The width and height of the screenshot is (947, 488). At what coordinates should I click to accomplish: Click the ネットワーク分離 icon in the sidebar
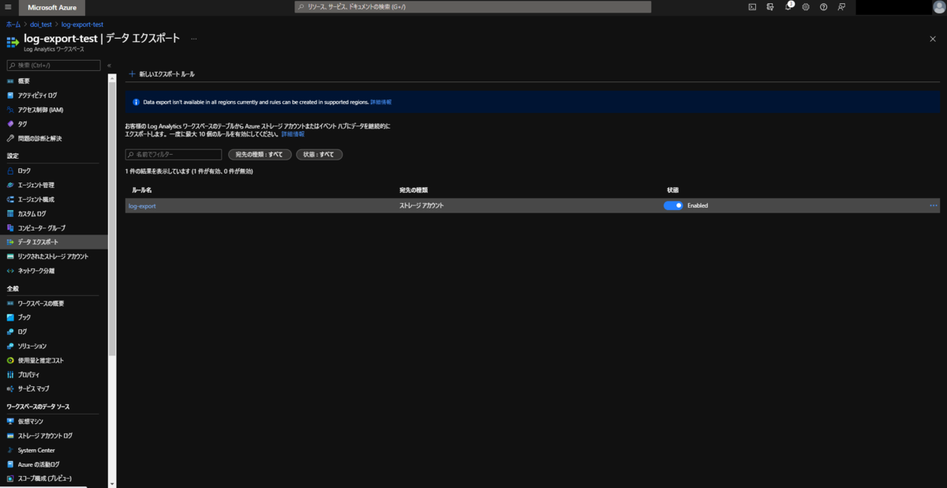click(10, 270)
